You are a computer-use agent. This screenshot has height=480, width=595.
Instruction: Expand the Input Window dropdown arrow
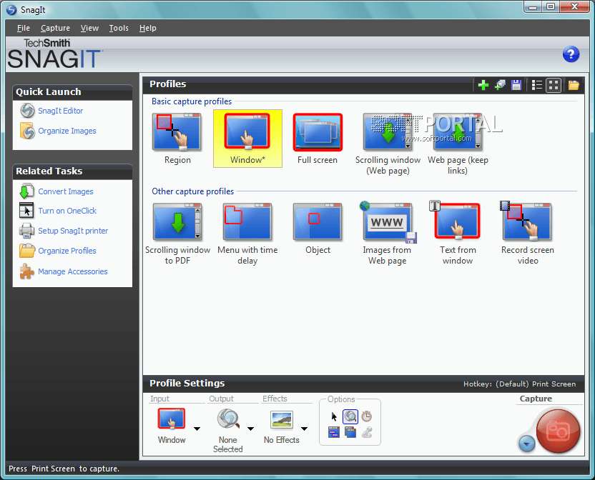click(197, 429)
